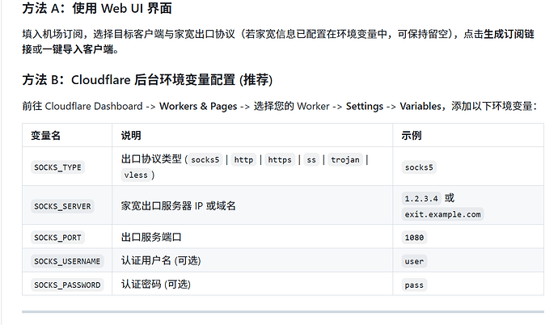558x325 pixels.
Task: Click the SOCKS_SERVER variable name
Action: coord(62,206)
